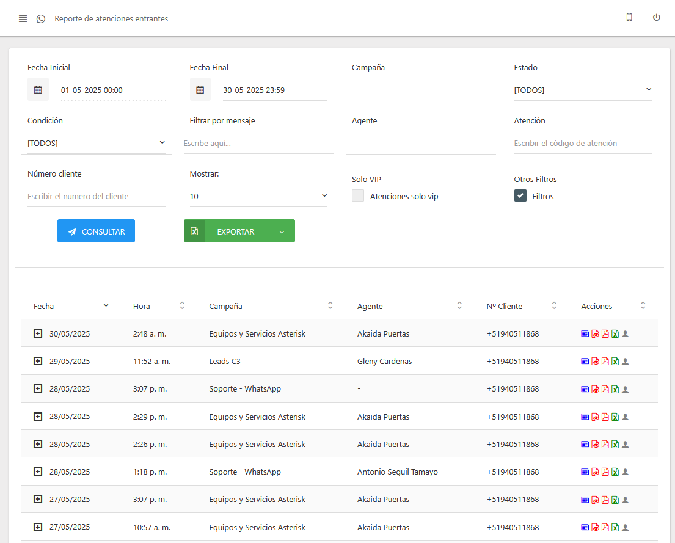Screen dimensions: 675x543
Task: Sort the table by Hora column
Action: [159, 306]
